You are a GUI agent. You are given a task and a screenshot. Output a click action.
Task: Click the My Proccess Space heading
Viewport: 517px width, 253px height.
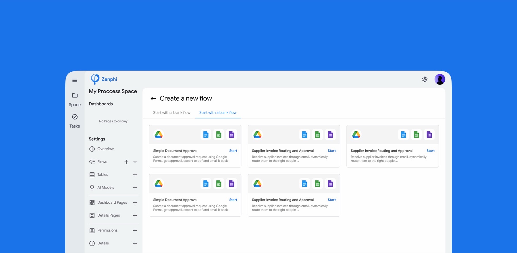[113, 91]
